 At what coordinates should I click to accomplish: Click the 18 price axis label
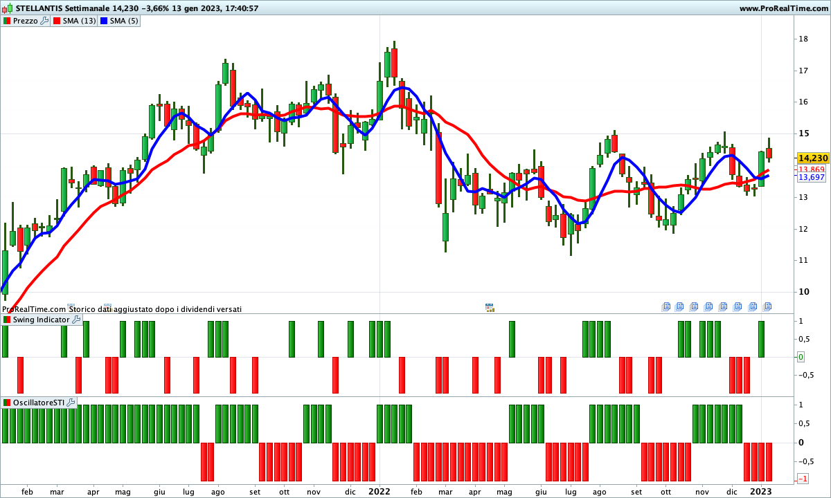coord(804,39)
